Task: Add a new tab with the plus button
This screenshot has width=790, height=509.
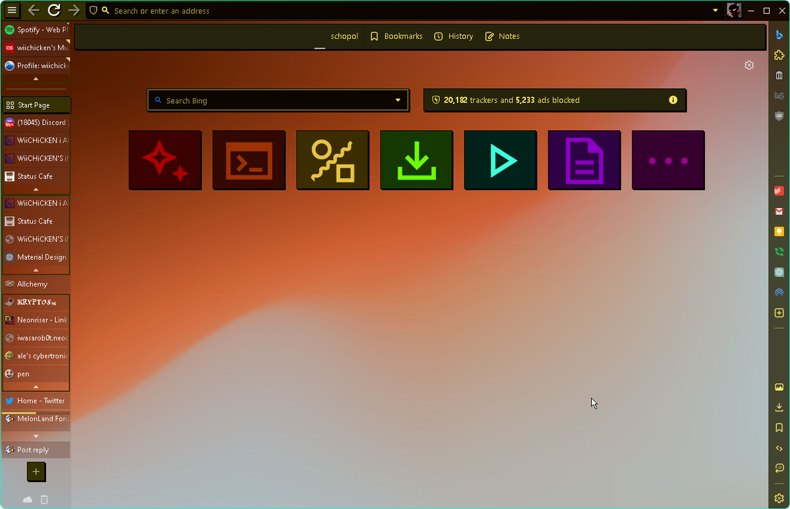Action: (36, 472)
